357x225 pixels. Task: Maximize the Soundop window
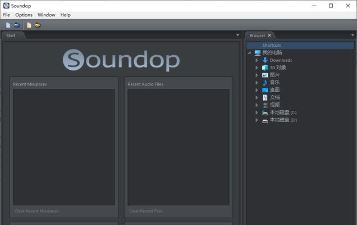331,6
